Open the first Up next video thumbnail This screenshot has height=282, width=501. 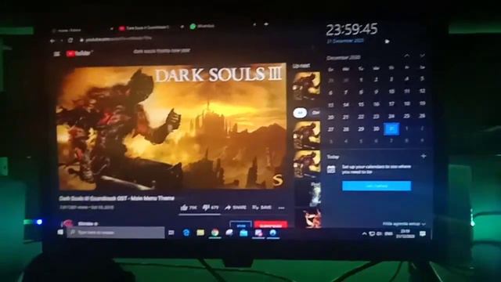(307, 85)
